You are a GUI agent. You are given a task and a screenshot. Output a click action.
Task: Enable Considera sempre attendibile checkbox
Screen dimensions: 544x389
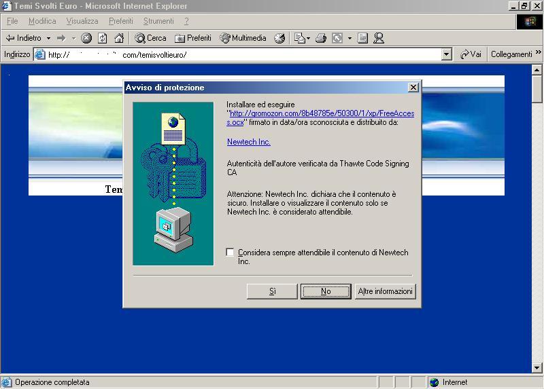click(230, 252)
